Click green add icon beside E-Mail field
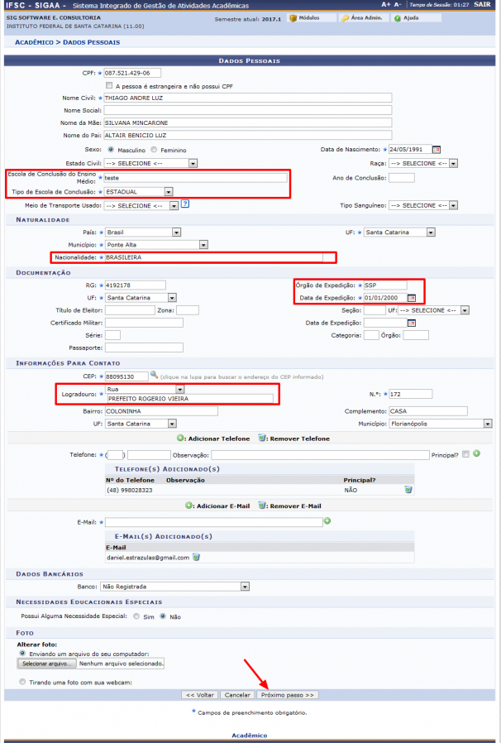 327,521
